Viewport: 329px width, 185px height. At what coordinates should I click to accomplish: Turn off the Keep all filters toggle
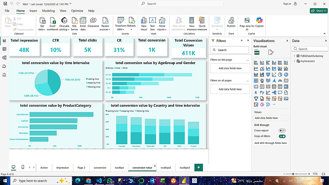282,136
